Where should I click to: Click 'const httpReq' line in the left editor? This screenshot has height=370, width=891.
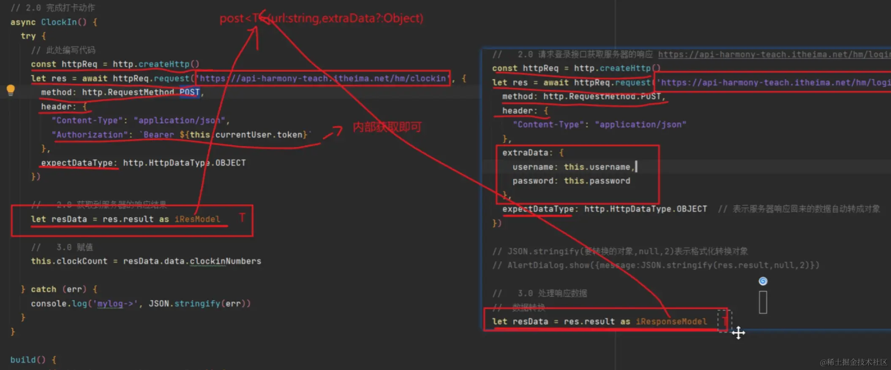tap(115, 64)
